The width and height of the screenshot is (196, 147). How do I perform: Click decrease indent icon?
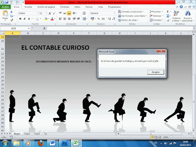74,19
